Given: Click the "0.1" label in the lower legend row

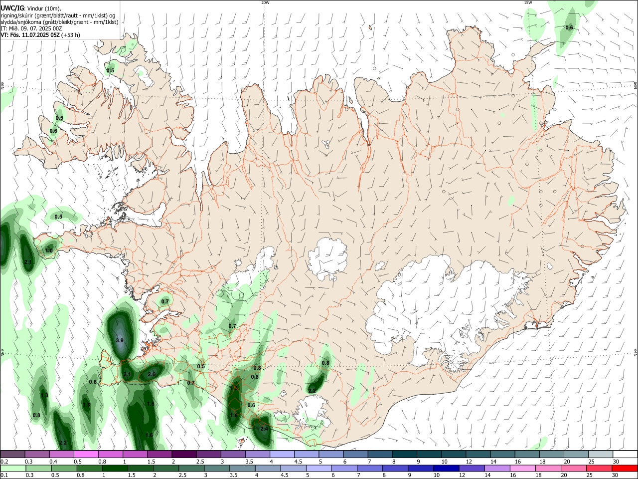Looking at the screenshot, I should [x=4, y=475].
